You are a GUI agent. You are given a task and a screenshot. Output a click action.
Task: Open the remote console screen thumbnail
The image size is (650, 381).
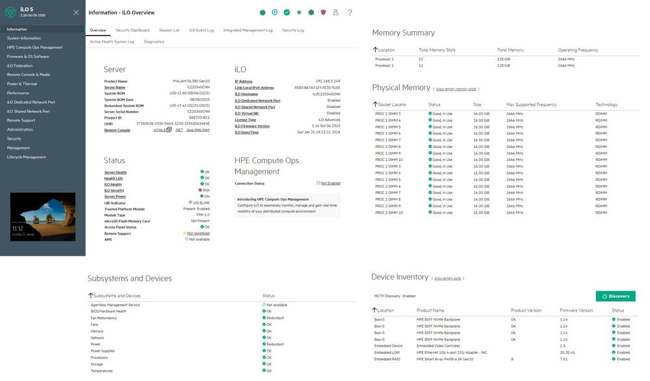tap(43, 217)
